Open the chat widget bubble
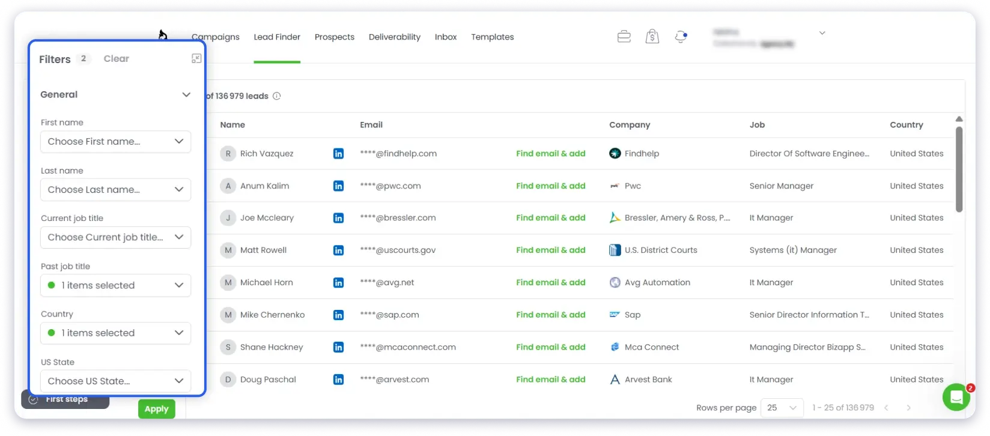This screenshot has height=436, width=990. [956, 397]
